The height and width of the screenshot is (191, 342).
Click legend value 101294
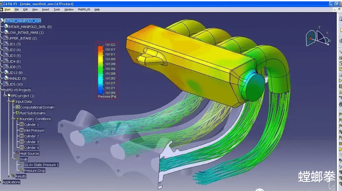click(x=110, y=69)
